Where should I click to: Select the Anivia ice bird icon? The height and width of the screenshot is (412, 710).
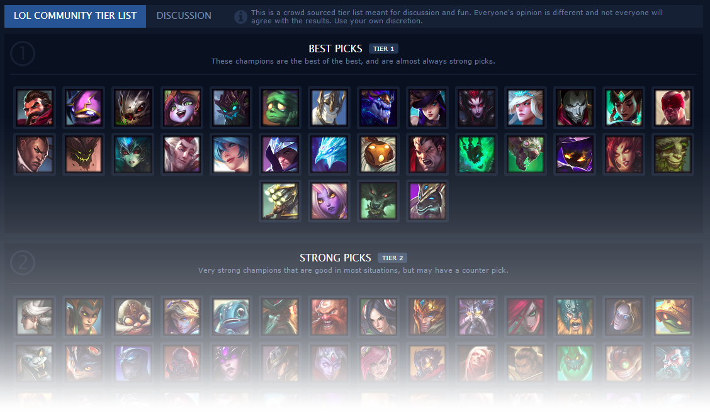click(x=329, y=154)
